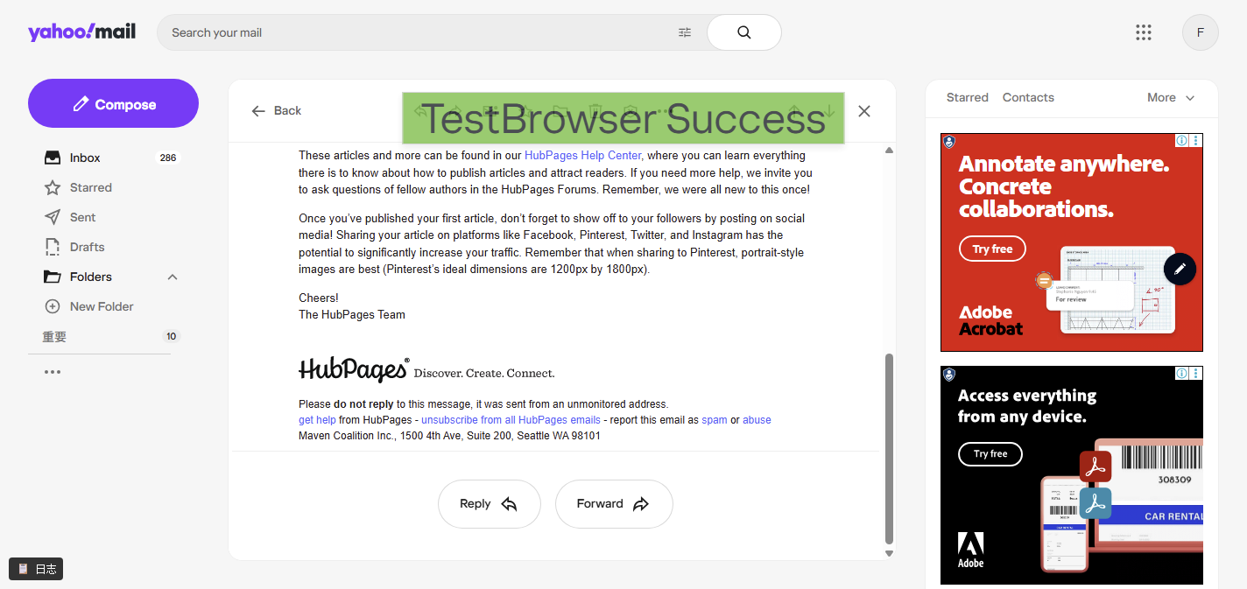Click the Yahoo Mail logo
This screenshot has width=1247, height=589.
[81, 32]
